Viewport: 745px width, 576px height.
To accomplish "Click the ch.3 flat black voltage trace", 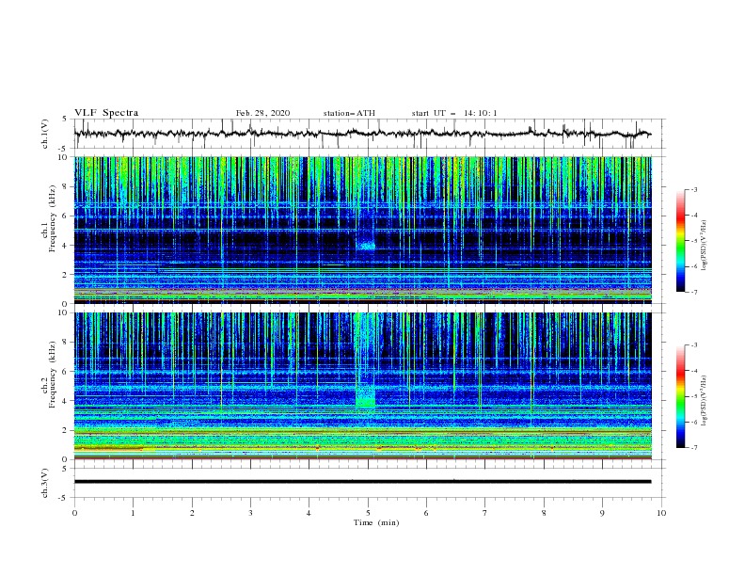I will click(362, 482).
